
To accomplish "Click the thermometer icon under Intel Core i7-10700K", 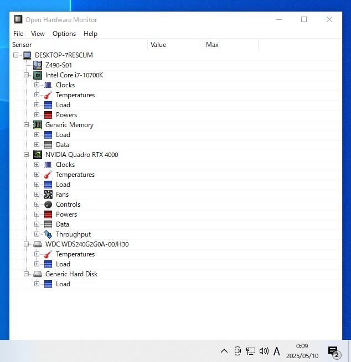I will pyautogui.click(x=48, y=95).
